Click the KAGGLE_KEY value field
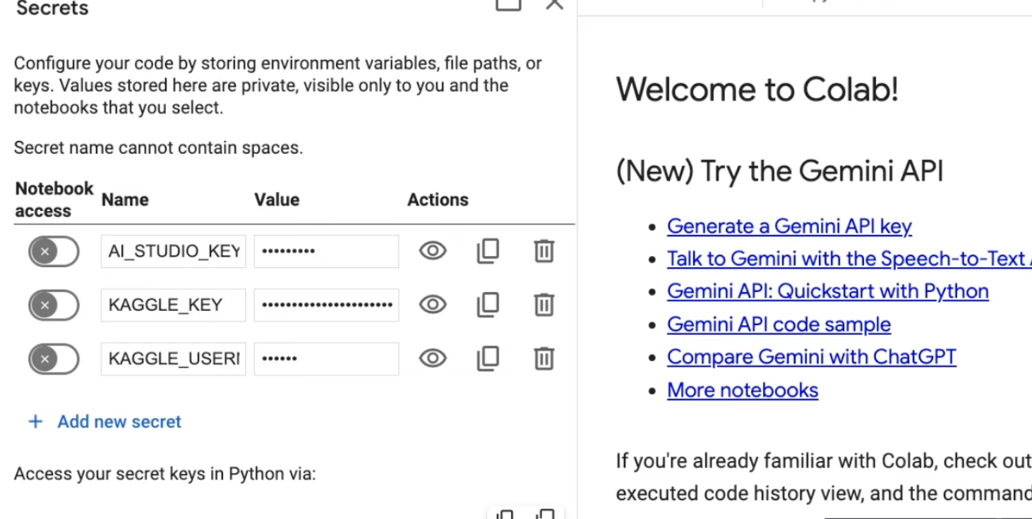 pyautogui.click(x=326, y=305)
